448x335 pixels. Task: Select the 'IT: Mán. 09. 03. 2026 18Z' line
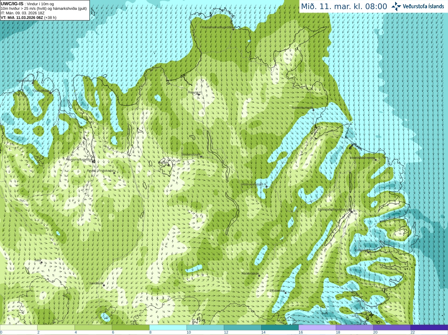click(23, 13)
